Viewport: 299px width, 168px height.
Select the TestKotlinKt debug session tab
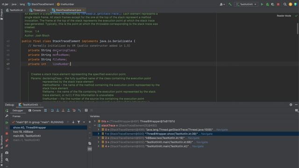30,105
